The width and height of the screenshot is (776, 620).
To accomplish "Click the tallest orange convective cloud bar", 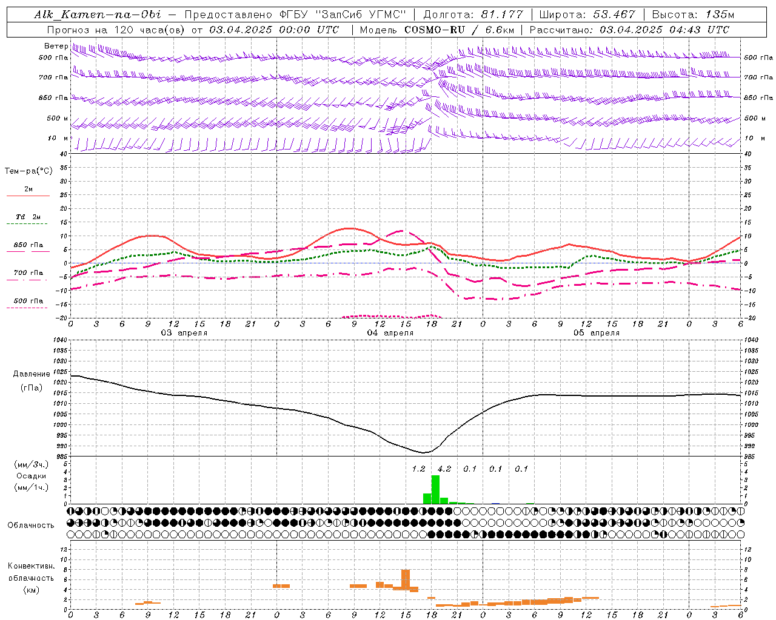I will pos(406,579).
